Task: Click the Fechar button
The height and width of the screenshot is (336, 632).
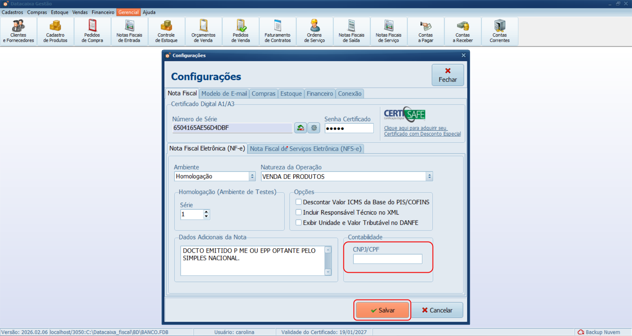Action: click(448, 75)
